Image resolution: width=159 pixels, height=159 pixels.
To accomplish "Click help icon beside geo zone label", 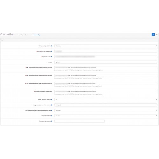I will pyautogui.click(x=52, y=116).
